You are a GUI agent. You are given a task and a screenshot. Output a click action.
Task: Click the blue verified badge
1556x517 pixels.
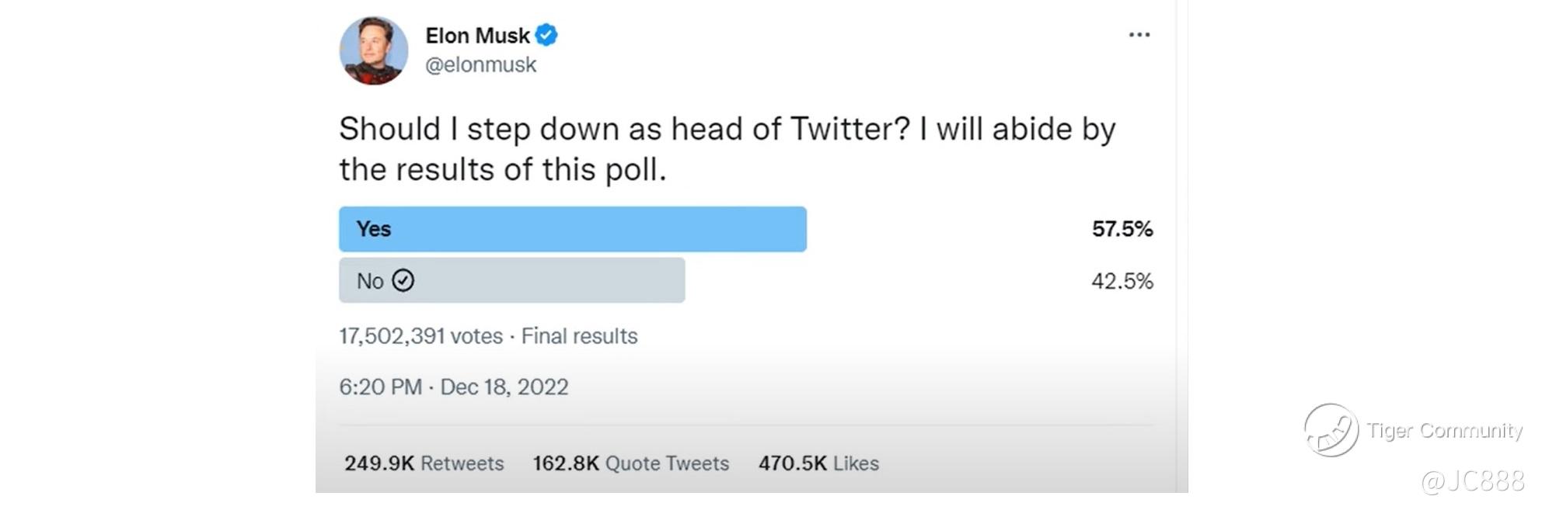[546, 35]
